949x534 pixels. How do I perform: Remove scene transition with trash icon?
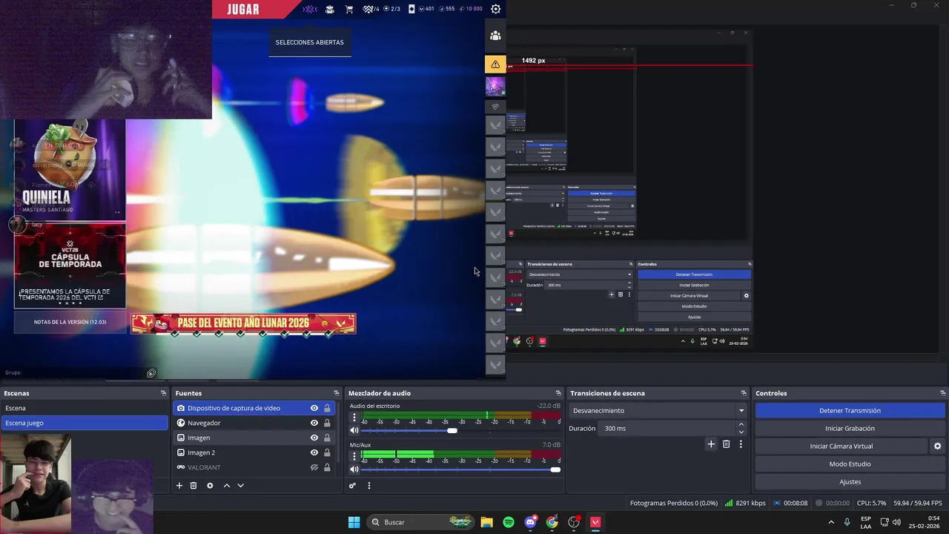[x=726, y=444]
